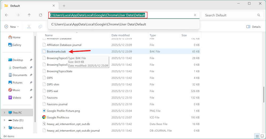Go back with the back arrow
266x139 pixels.
pyautogui.click(x=7, y=15)
